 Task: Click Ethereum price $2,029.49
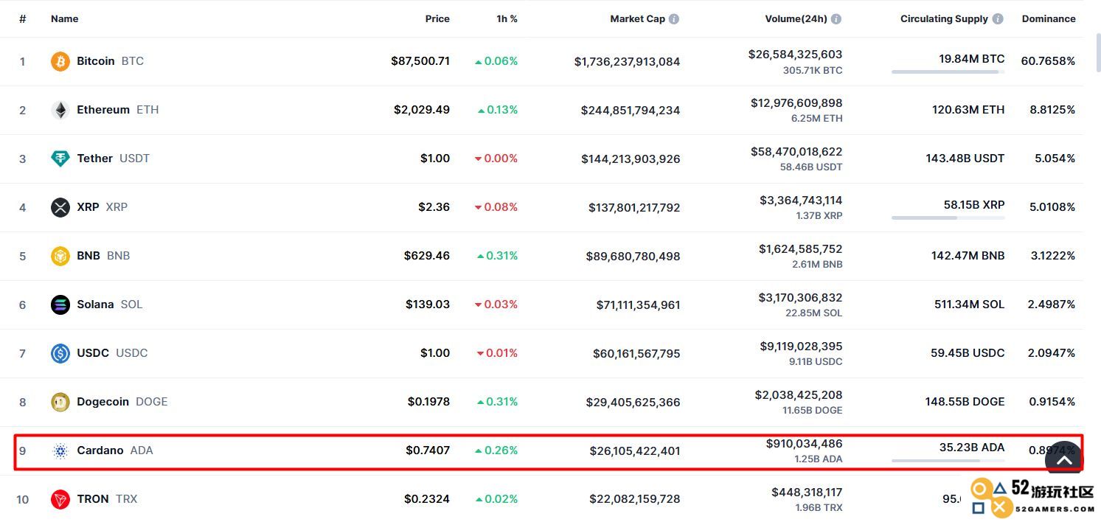click(x=422, y=110)
